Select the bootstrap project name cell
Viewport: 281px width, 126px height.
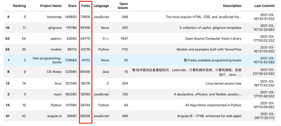(x=54, y=17)
